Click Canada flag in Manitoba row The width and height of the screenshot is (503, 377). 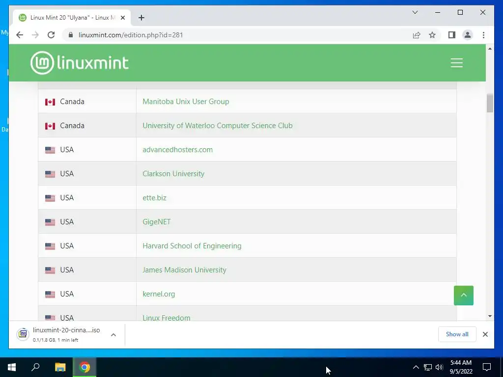[x=50, y=102]
